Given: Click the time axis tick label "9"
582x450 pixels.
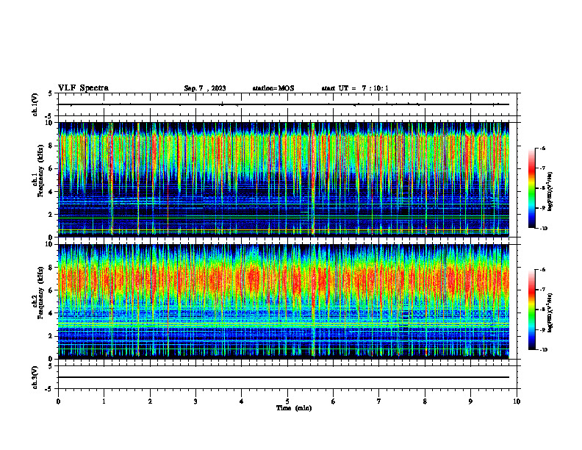Looking at the screenshot, I should (470, 401).
